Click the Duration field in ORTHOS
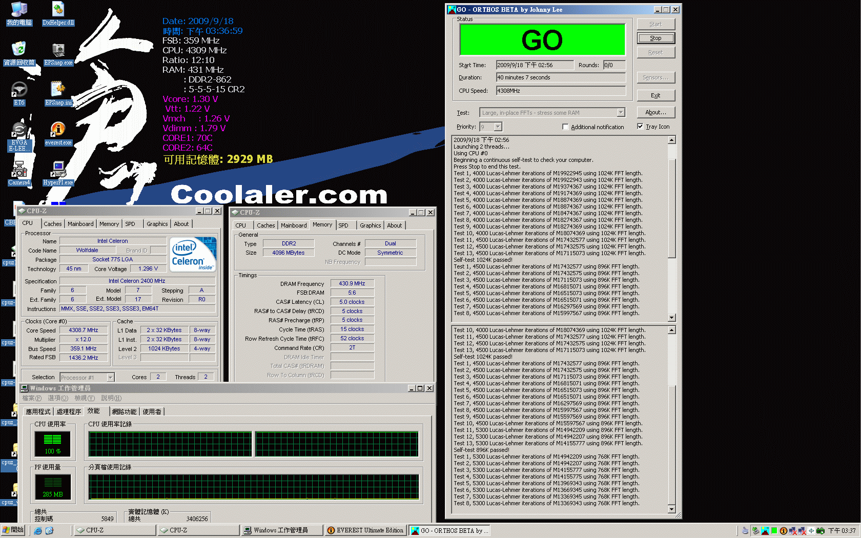 pos(561,77)
